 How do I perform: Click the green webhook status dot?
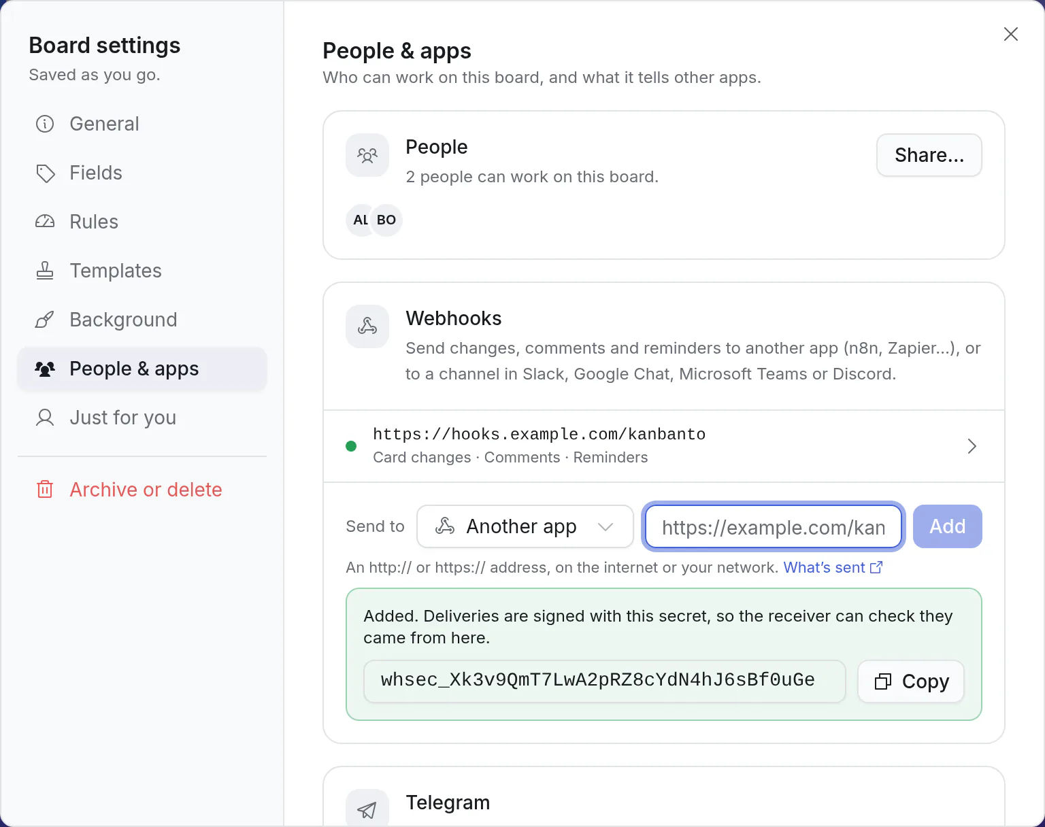[351, 446]
